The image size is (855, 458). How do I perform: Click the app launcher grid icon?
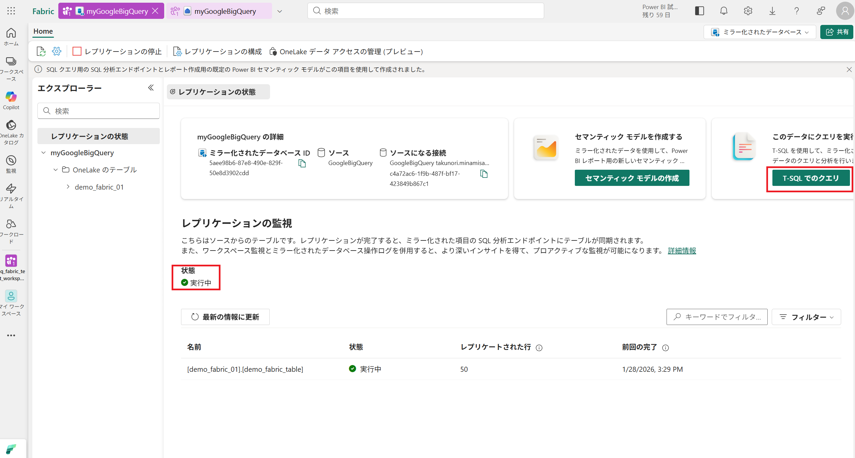(11, 11)
